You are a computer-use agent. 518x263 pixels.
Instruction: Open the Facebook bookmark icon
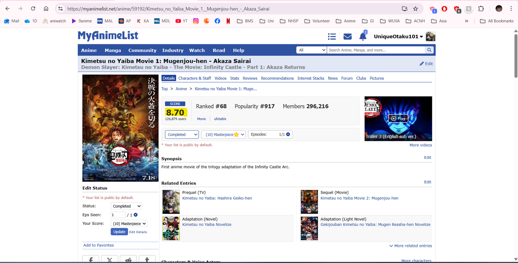[217, 21]
